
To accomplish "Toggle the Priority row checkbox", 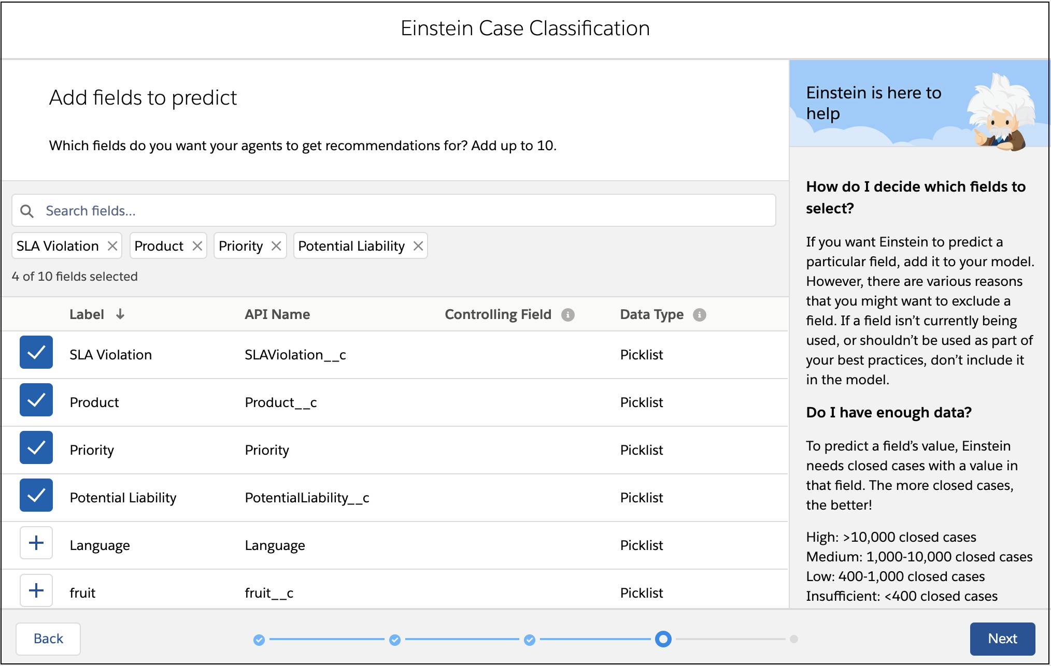I will (36, 448).
